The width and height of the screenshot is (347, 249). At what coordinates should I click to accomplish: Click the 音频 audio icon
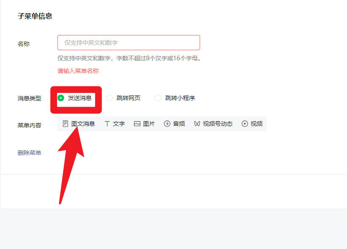167,124
